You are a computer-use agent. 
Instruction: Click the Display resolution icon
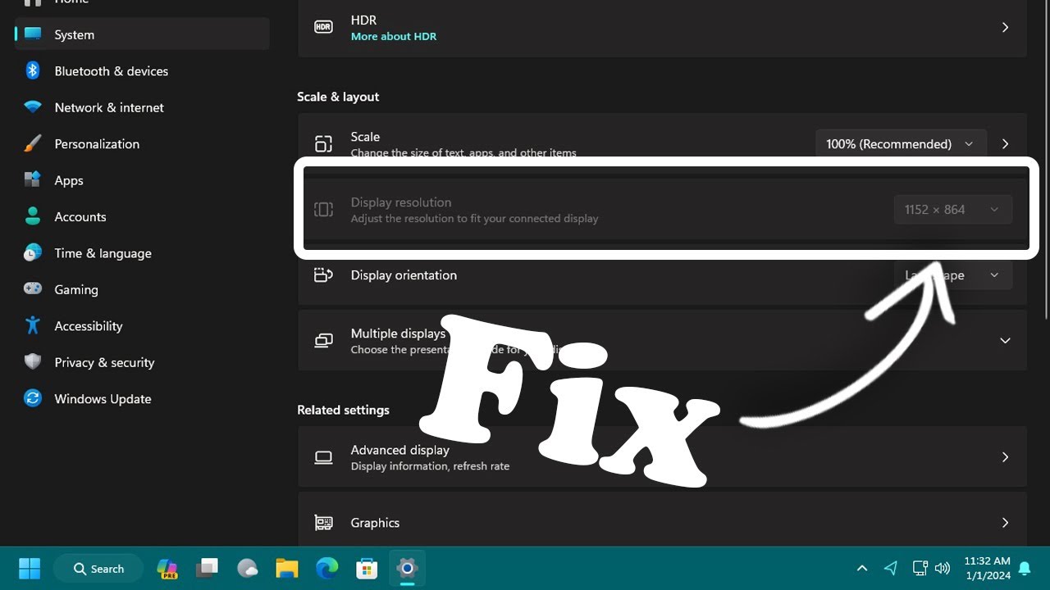click(324, 210)
